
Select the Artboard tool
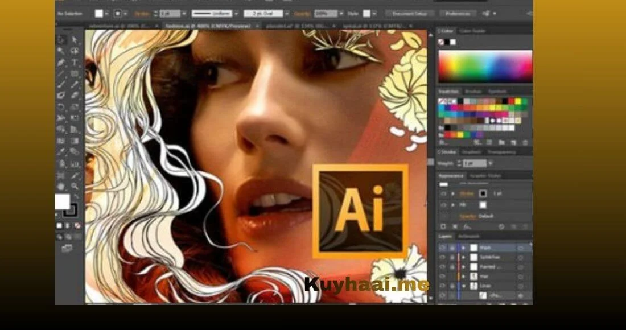61,175
